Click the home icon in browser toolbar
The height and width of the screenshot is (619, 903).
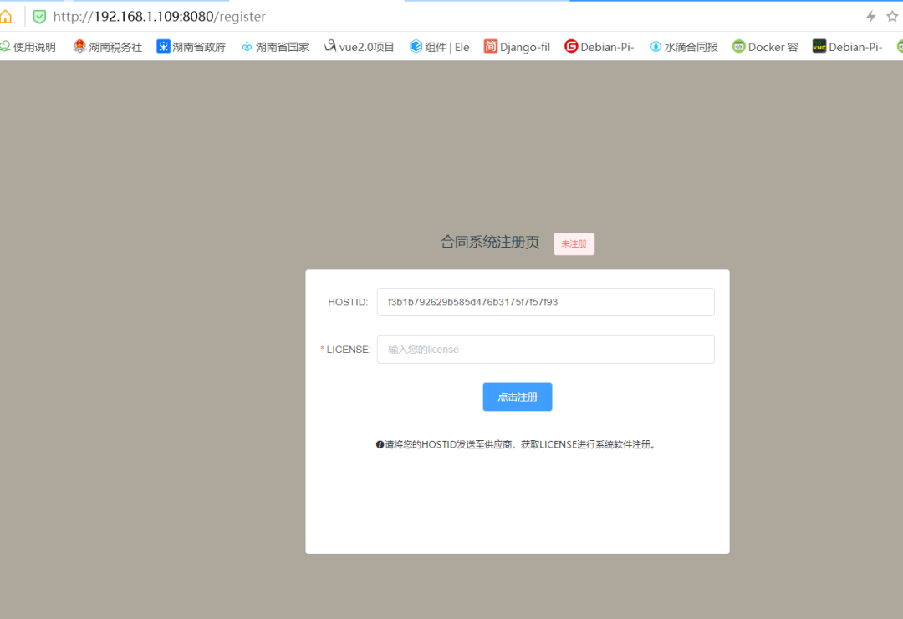coord(5,17)
